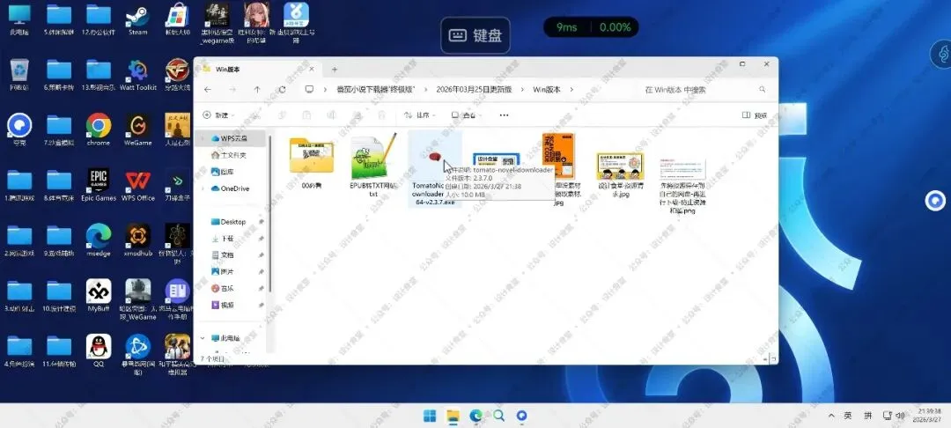Open the Steam desktop shortcut
The height and width of the screenshot is (428, 951).
(x=137, y=18)
